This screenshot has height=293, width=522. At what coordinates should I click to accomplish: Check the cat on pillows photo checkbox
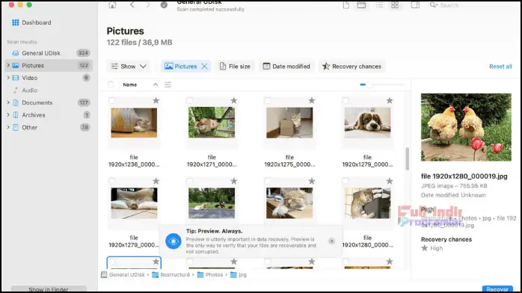click(112, 181)
